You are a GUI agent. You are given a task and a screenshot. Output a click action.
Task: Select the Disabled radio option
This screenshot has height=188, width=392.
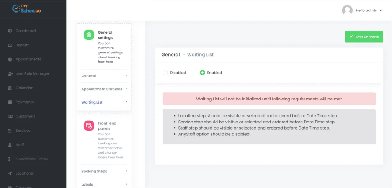(165, 73)
